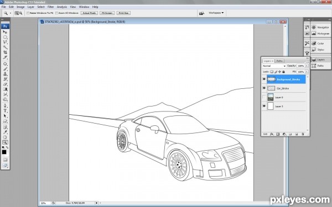Select the Move tool
Screen dimensions: 332x207
[x=5, y=32]
